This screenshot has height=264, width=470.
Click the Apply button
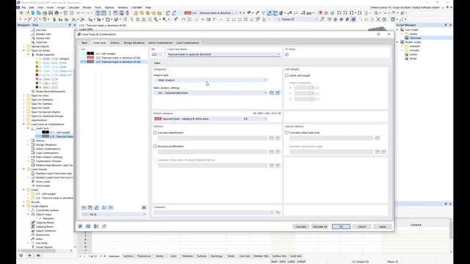383,227
